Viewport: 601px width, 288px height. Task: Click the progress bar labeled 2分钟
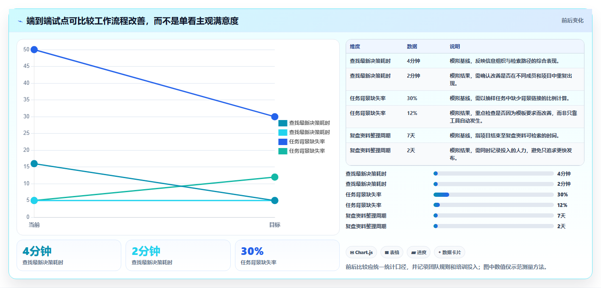[x=493, y=184]
